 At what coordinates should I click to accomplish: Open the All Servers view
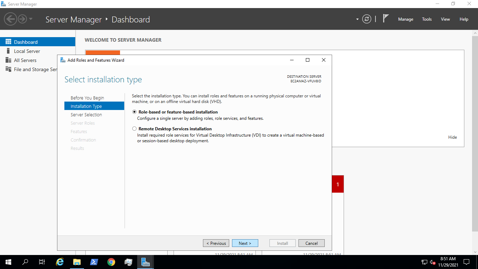[x=25, y=60]
